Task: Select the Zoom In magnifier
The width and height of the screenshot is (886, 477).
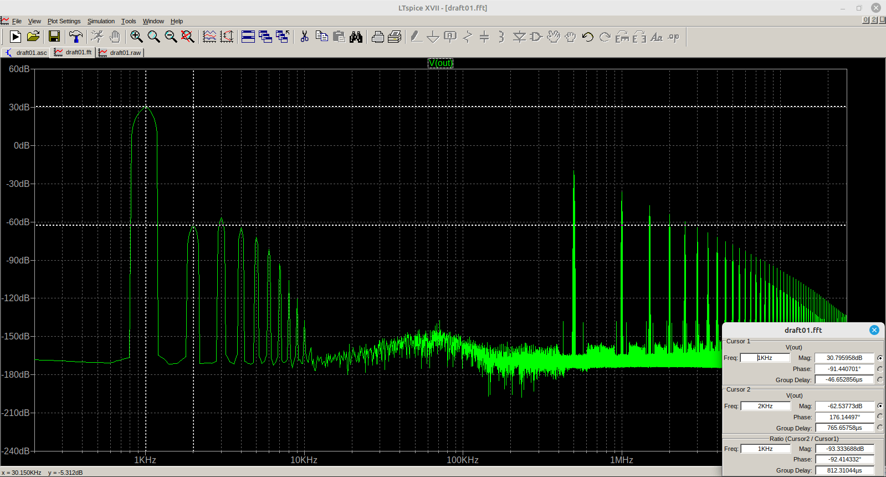Action: point(136,37)
